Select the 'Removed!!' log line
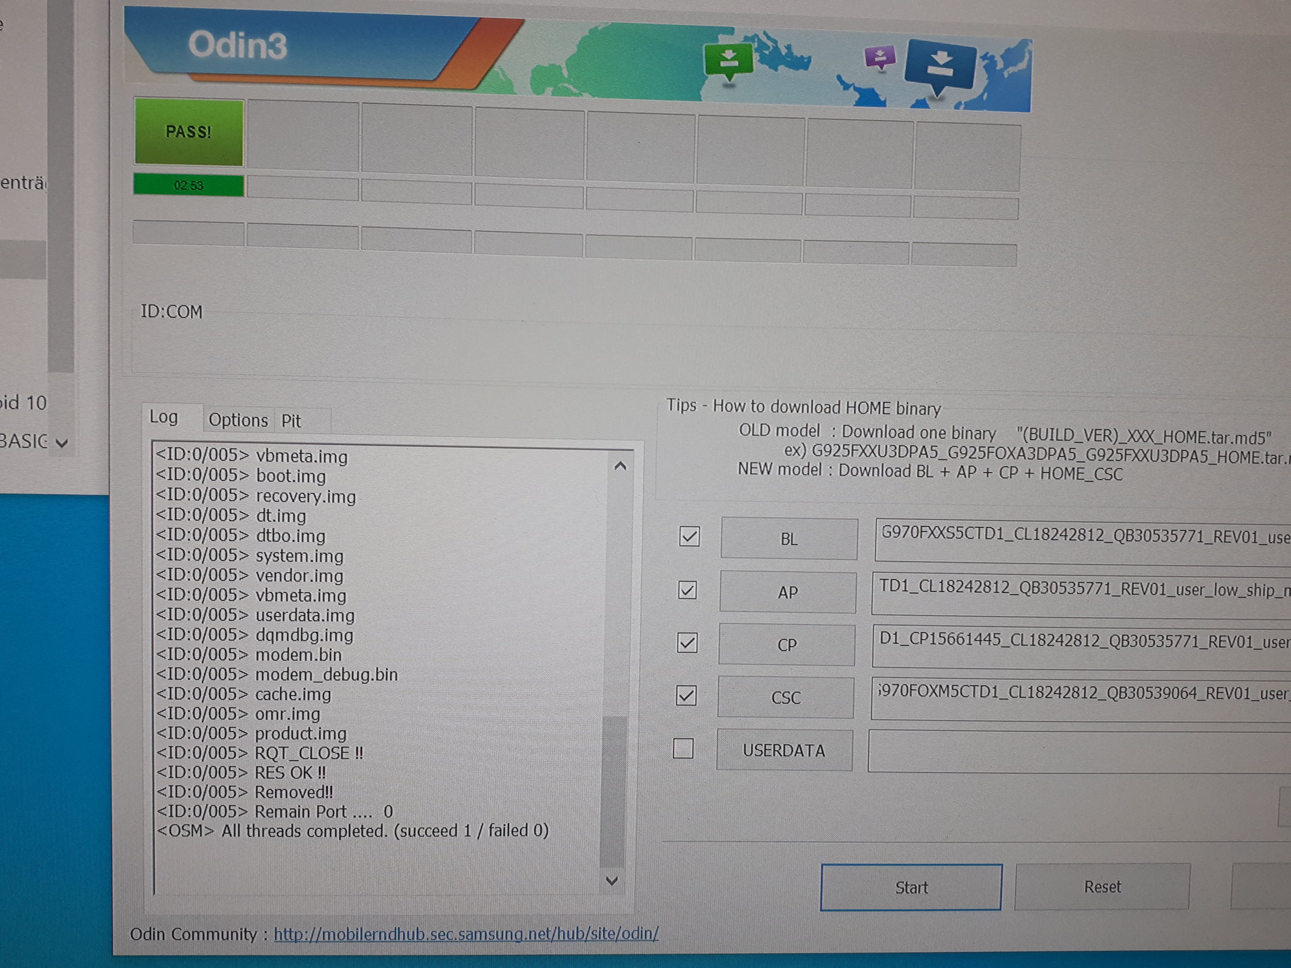Image resolution: width=1291 pixels, height=968 pixels. (x=245, y=792)
